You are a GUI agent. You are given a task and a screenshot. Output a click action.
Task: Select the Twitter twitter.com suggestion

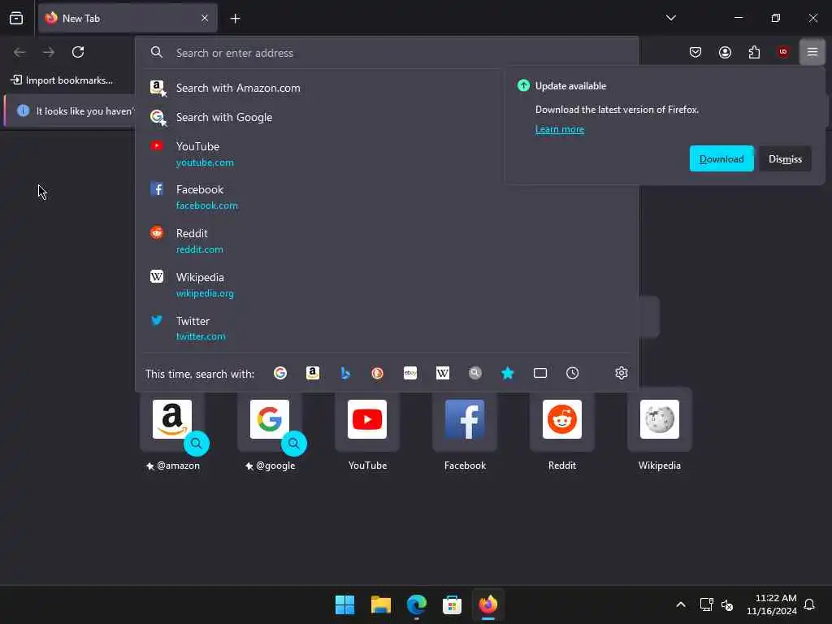[386, 328]
